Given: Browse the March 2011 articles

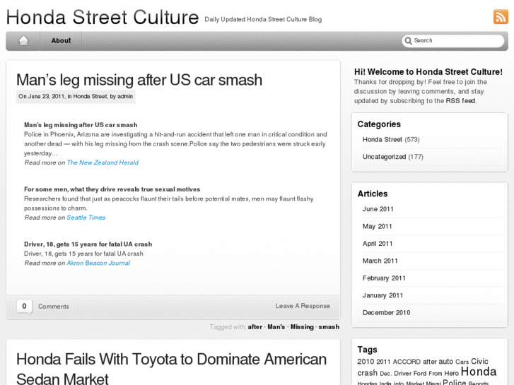Looking at the screenshot, I should [x=380, y=261].
